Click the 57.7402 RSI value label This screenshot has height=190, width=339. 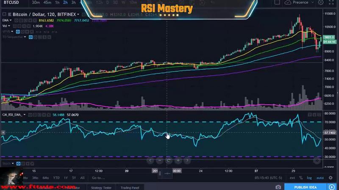pyautogui.click(x=330, y=133)
